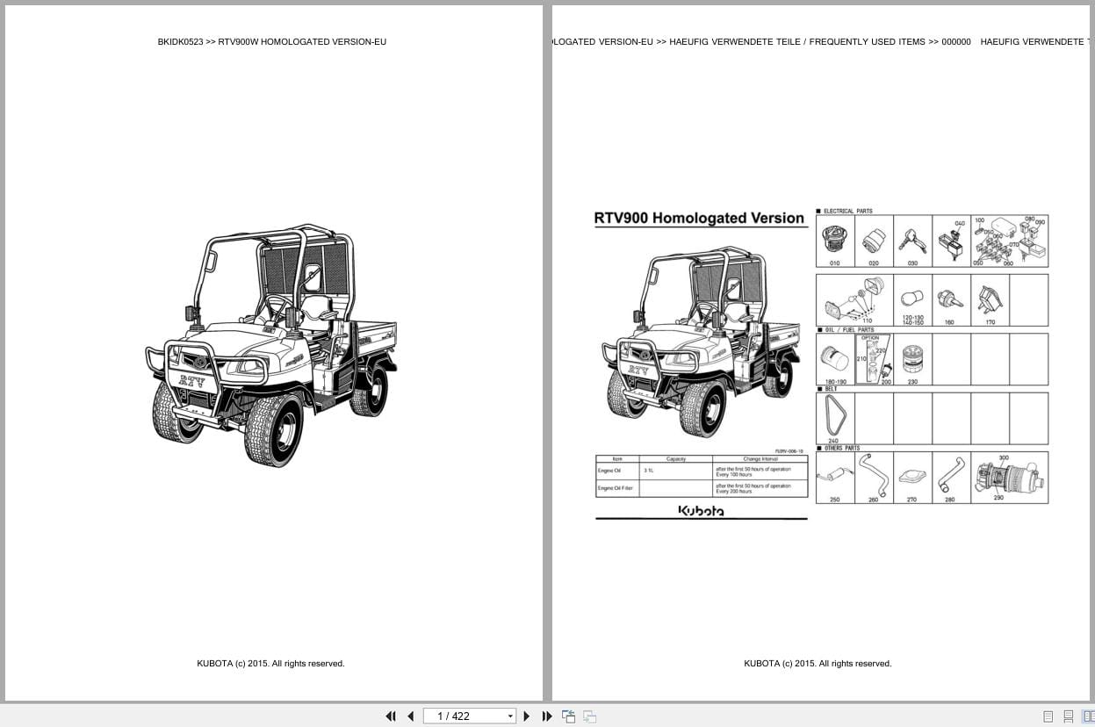Screen dimensions: 1095x727
Task: Click left page KUBOTA (c) 2015 copyright text
Action: tap(270, 664)
